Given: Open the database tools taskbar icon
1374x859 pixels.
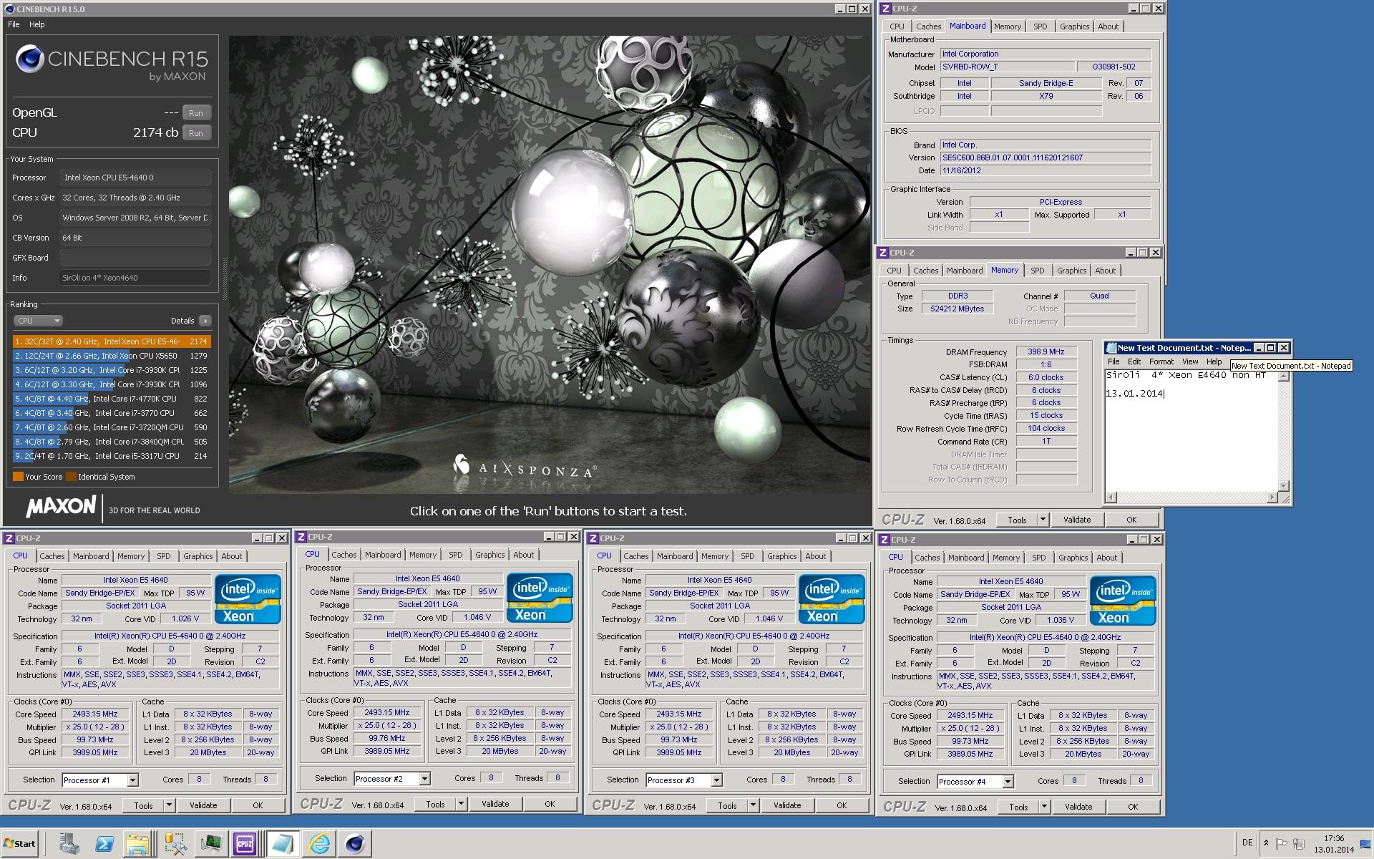Looking at the screenshot, I should pyautogui.click(x=175, y=844).
